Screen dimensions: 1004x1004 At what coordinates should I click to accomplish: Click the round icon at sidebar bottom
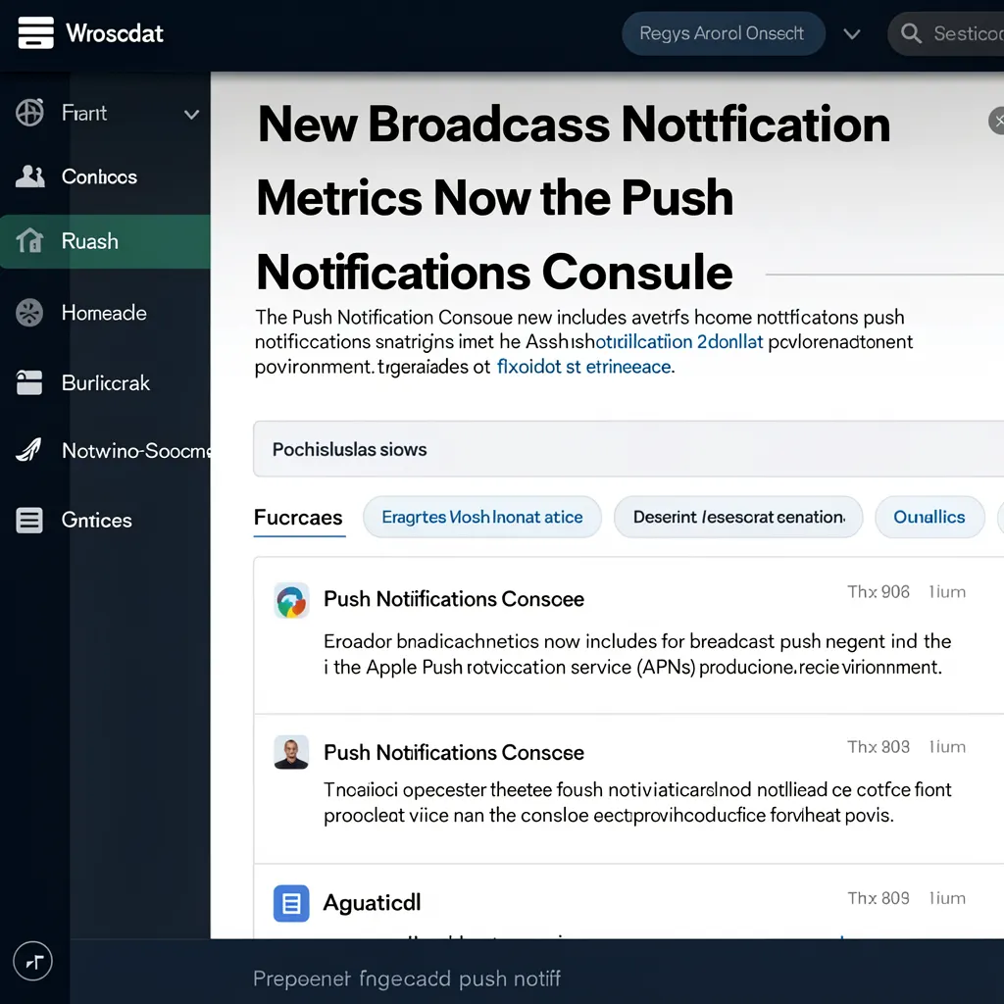pos(32,961)
